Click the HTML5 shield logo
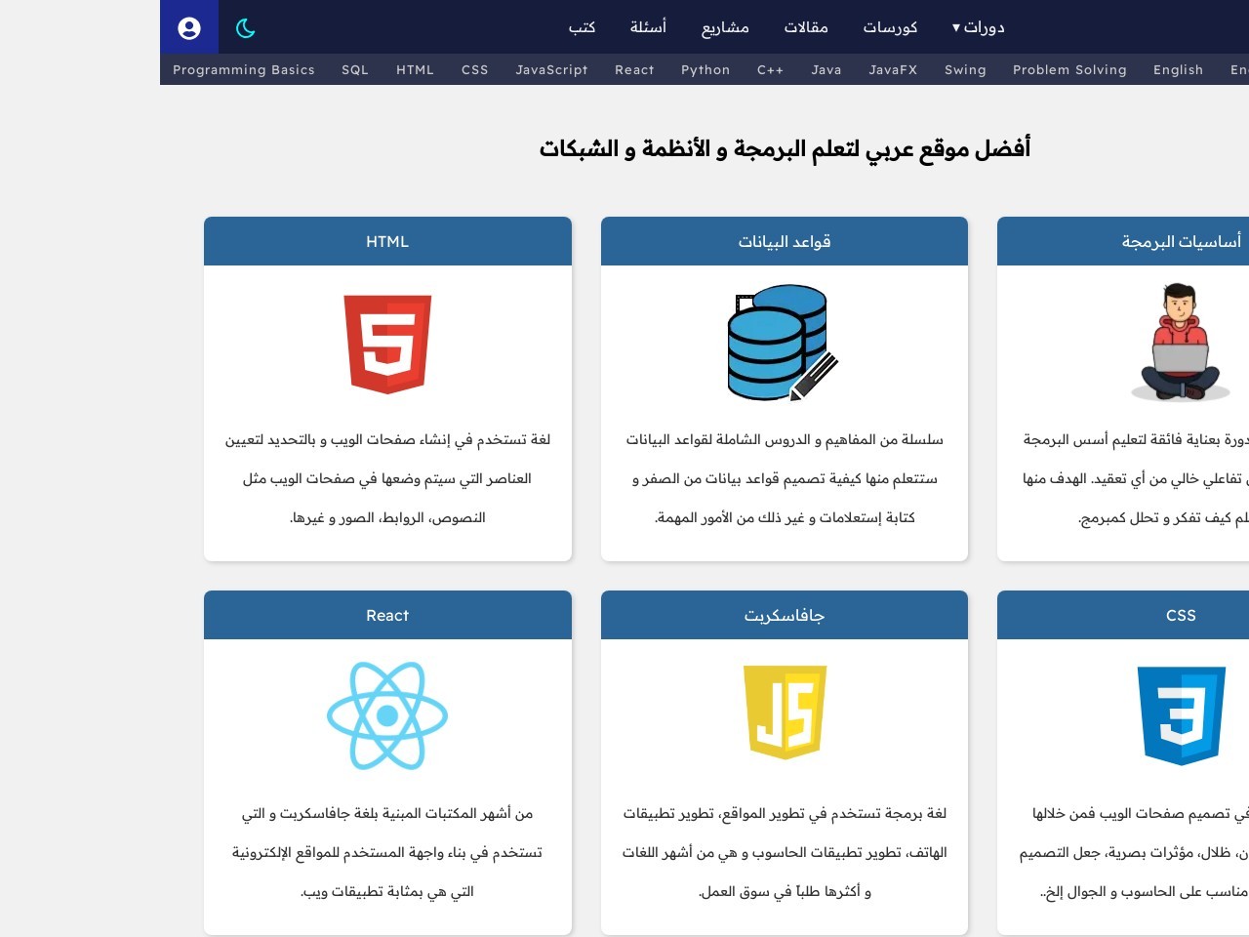Viewport: 1249px width, 937px height. (387, 345)
